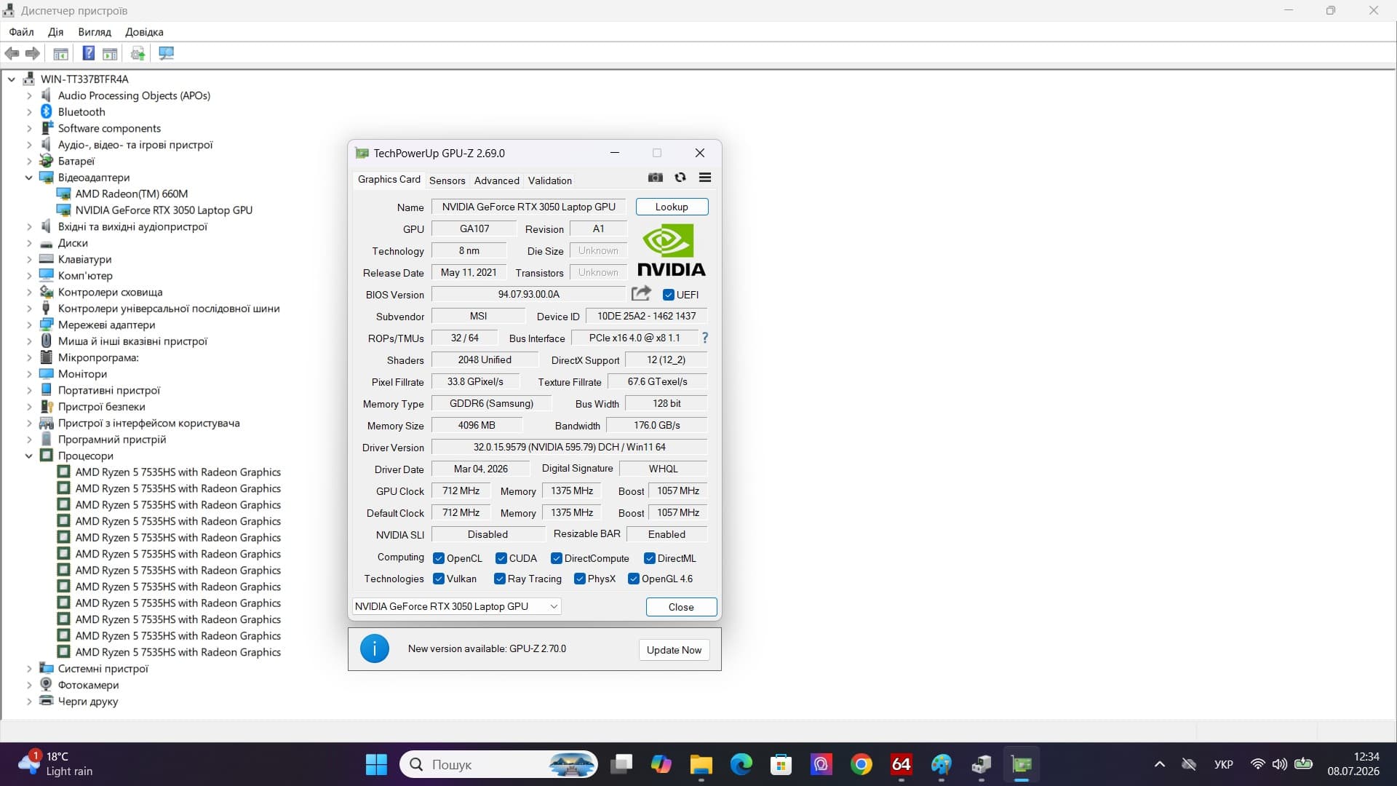The width and height of the screenshot is (1397, 786).
Task: Refresh GPU-Z data with the refresh icon
Action: (680, 178)
